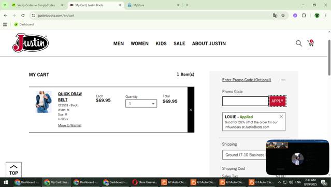331x187 pixels.
Task: Collapse the promo code section minus icon
Action: pyautogui.click(x=283, y=80)
